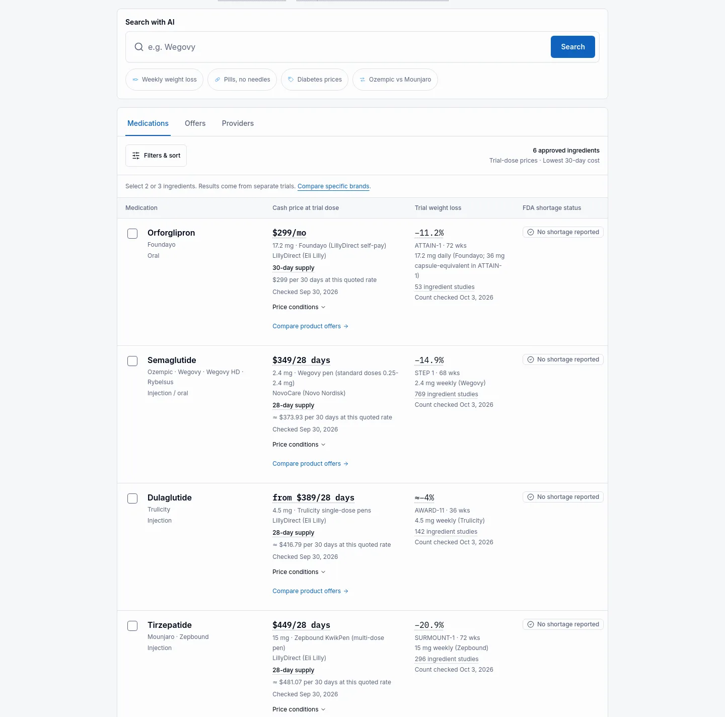Viewport: 725px width, 717px height.
Task: Click the magnifier icon in the search box
Action: coord(139,47)
